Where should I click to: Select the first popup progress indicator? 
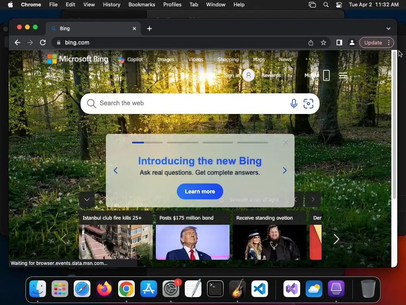coord(147,143)
